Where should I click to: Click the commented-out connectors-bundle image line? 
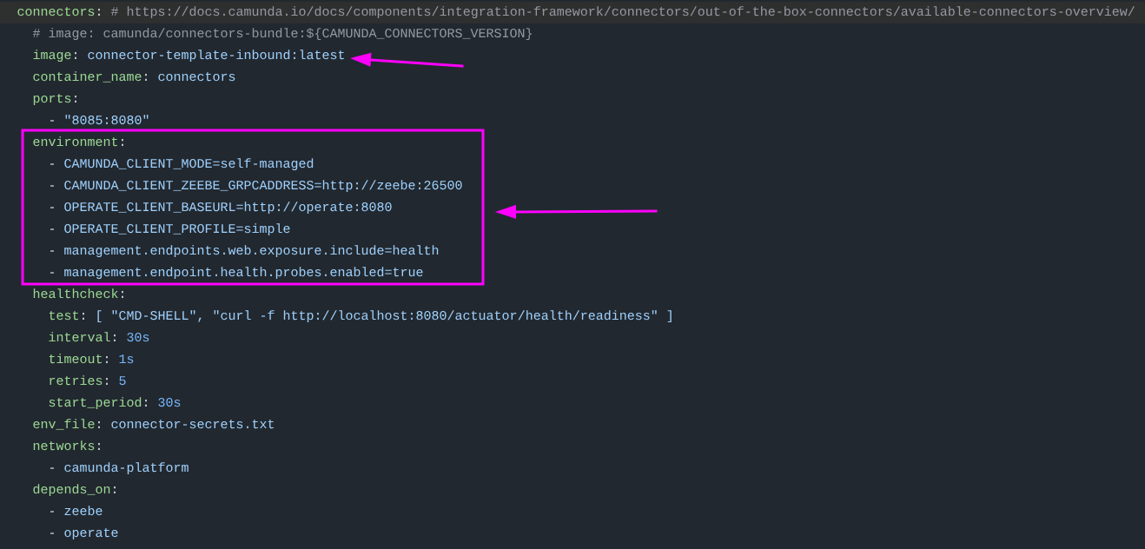click(282, 34)
